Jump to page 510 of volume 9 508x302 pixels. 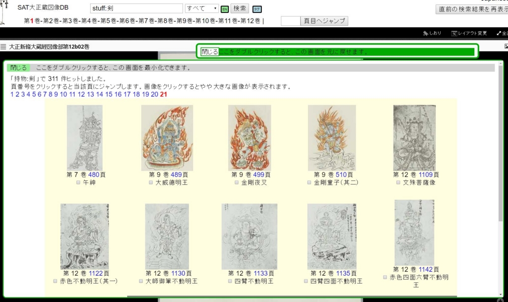pos(341,175)
